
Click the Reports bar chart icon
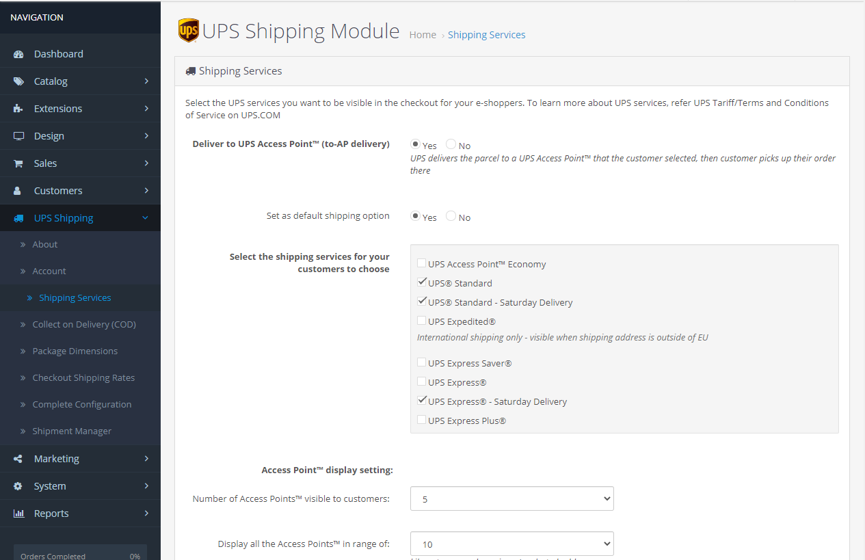click(18, 514)
